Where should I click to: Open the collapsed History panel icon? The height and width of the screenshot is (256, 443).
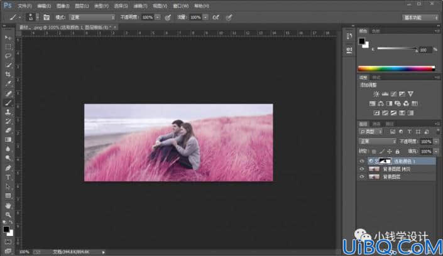point(349,36)
